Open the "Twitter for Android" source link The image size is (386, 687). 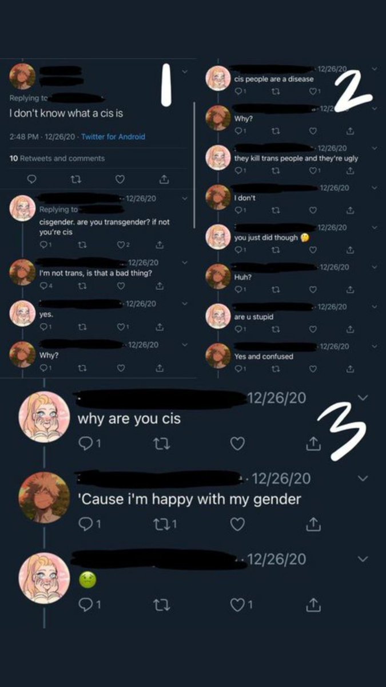coord(113,137)
